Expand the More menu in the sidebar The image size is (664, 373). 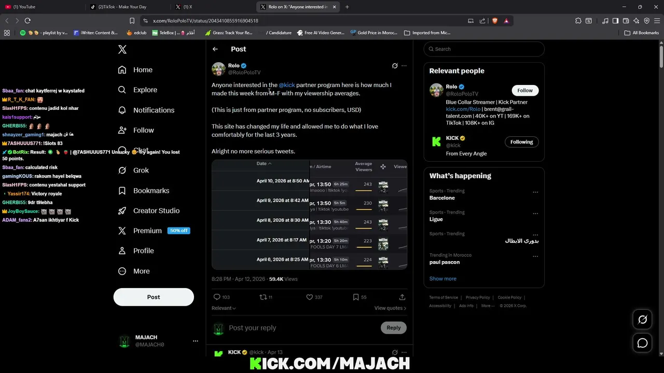[x=134, y=271]
